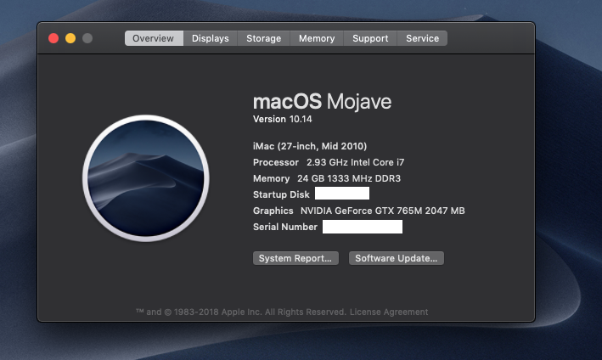Click the Apple Inc. copyright notice text

click(241, 312)
